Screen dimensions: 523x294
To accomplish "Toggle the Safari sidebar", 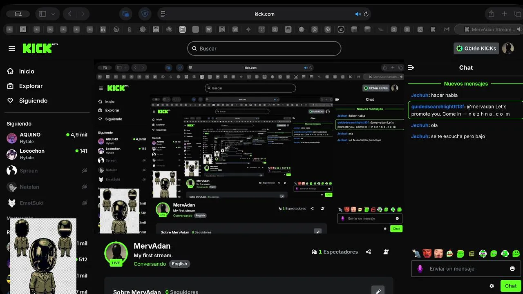I will click(x=42, y=14).
